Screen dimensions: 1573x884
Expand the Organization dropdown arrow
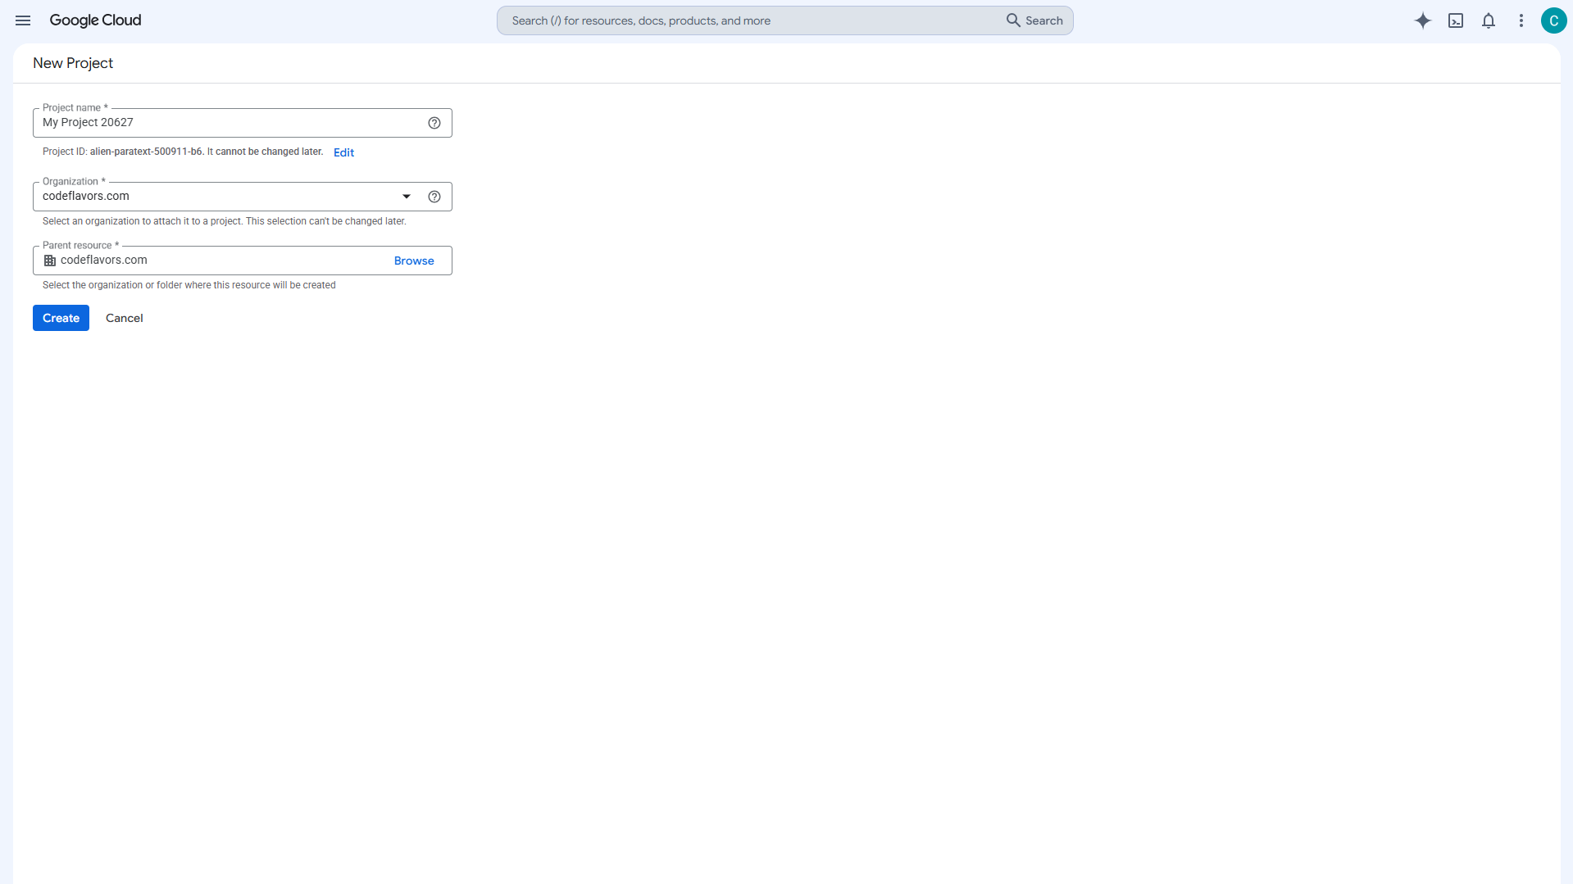click(407, 197)
